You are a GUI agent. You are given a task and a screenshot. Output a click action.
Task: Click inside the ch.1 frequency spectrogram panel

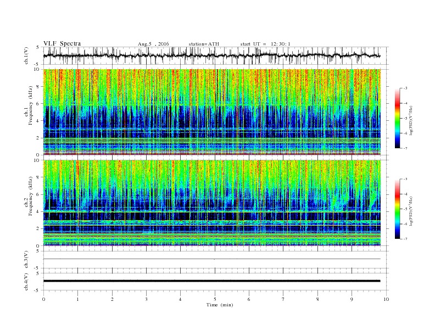212,112
